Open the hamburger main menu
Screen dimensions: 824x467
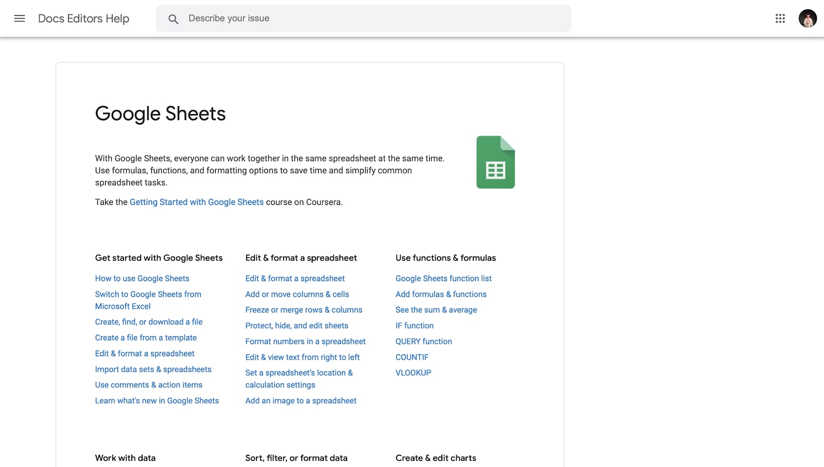pyautogui.click(x=20, y=19)
